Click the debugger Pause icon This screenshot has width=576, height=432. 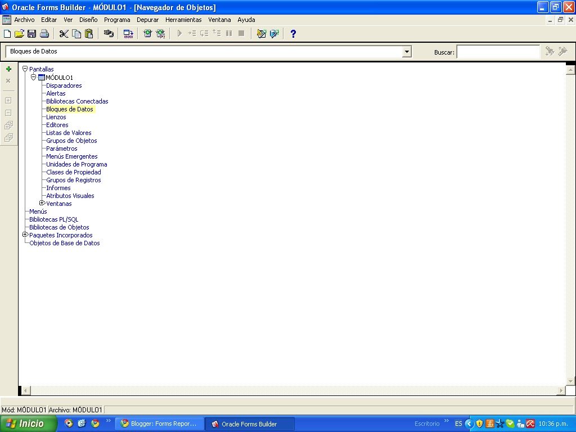tap(229, 34)
